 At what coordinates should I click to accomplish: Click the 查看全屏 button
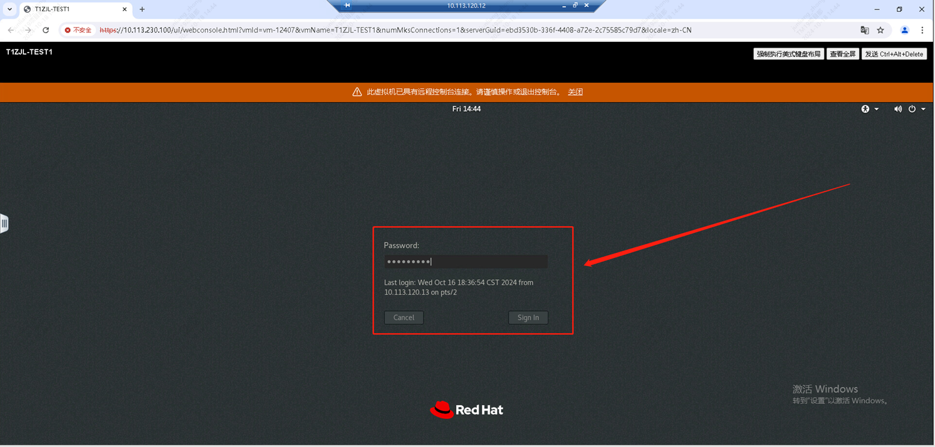842,54
